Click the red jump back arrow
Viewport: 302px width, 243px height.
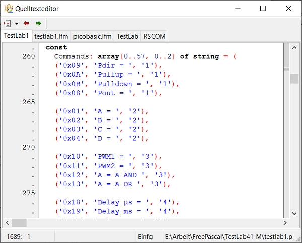click(x=26, y=23)
